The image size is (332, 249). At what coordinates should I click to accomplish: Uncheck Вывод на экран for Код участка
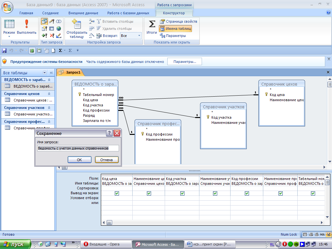point(182,193)
